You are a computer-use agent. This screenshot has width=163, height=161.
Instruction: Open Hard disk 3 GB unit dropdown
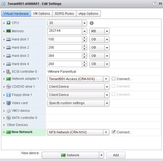107,56
